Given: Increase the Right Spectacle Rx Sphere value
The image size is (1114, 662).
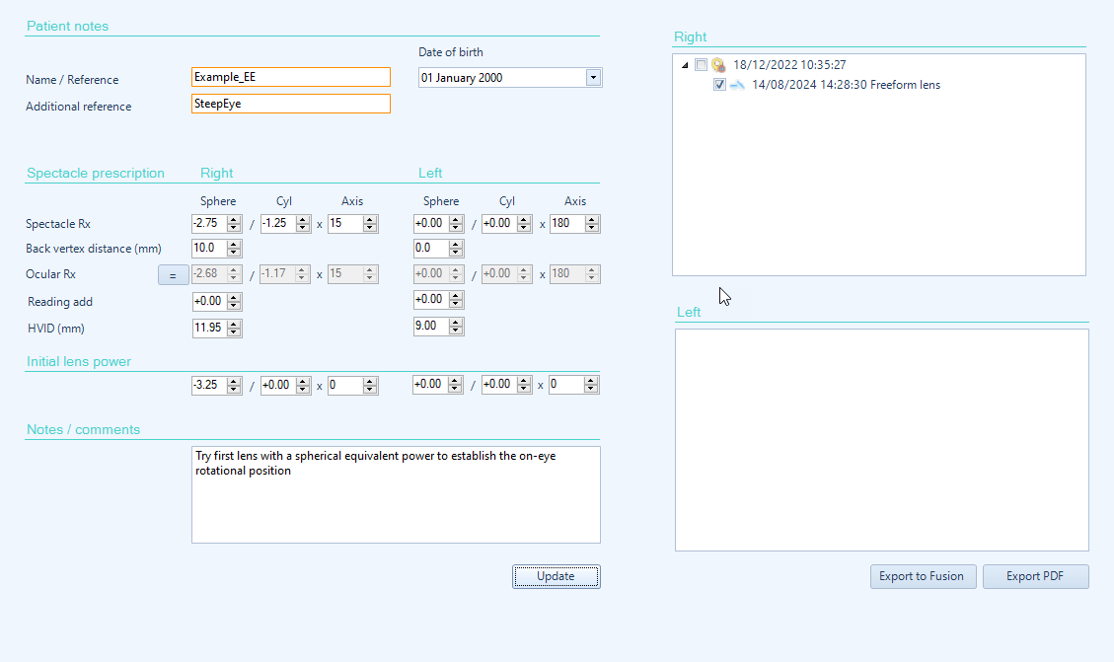Looking at the screenshot, I should point(234,220).
